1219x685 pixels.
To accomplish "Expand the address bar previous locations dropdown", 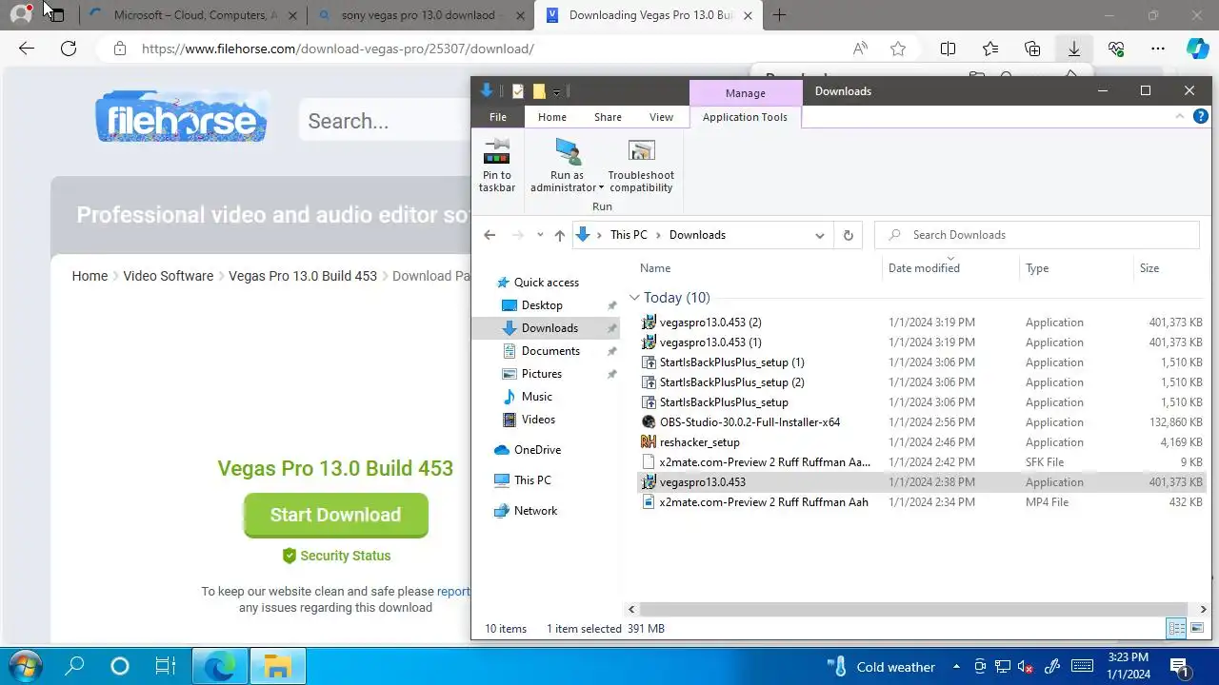I will coord(819,235).
